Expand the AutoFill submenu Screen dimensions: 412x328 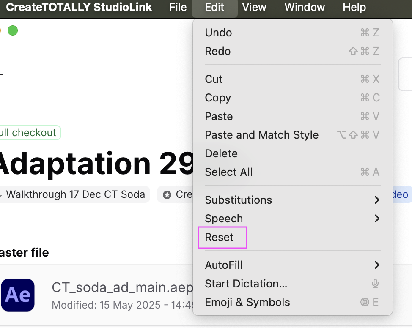point(292,265)
